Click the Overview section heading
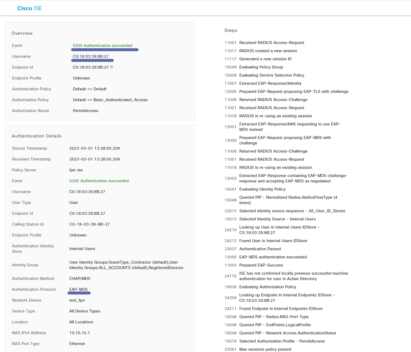Viewport: 411px width, 352px height. pos(22,33)
